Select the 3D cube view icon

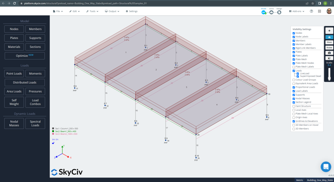coord(329,58)
